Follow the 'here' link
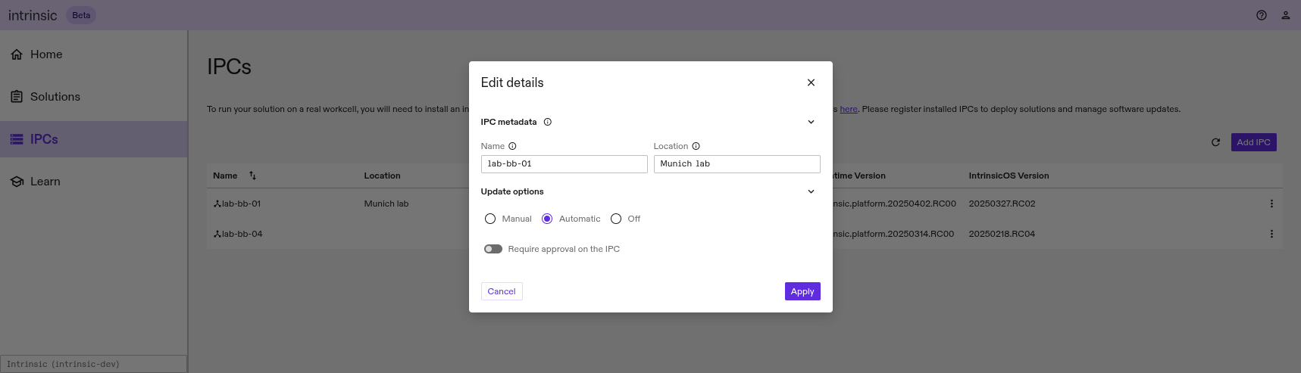Viewport: 1301px width, 373px height. (x=849, y=109)
